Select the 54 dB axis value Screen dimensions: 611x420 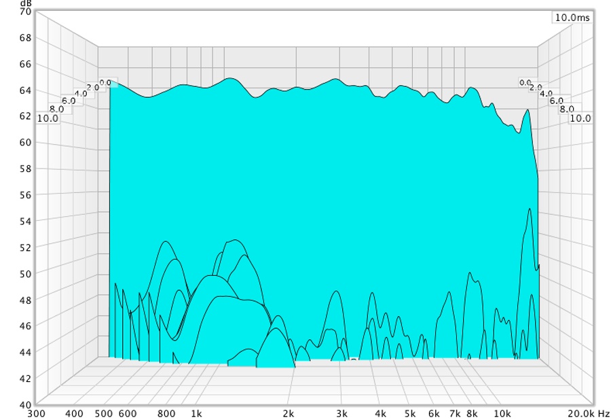click(x=25, y=221)
